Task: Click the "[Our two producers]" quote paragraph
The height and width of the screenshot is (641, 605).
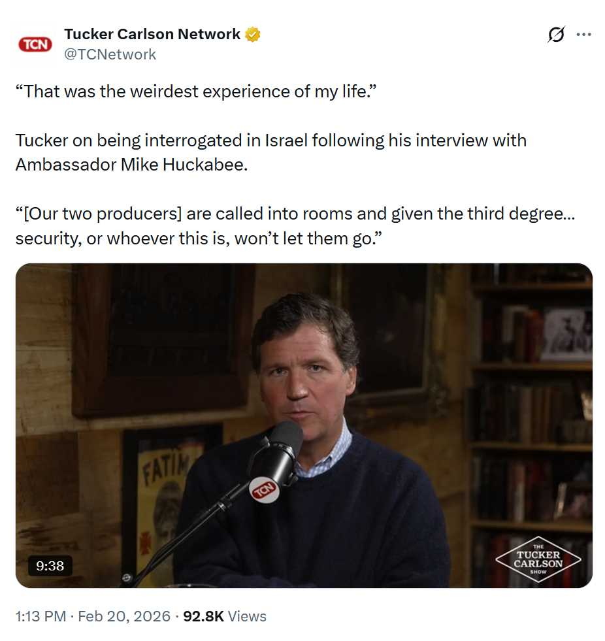Action: (x=295, y=226)
